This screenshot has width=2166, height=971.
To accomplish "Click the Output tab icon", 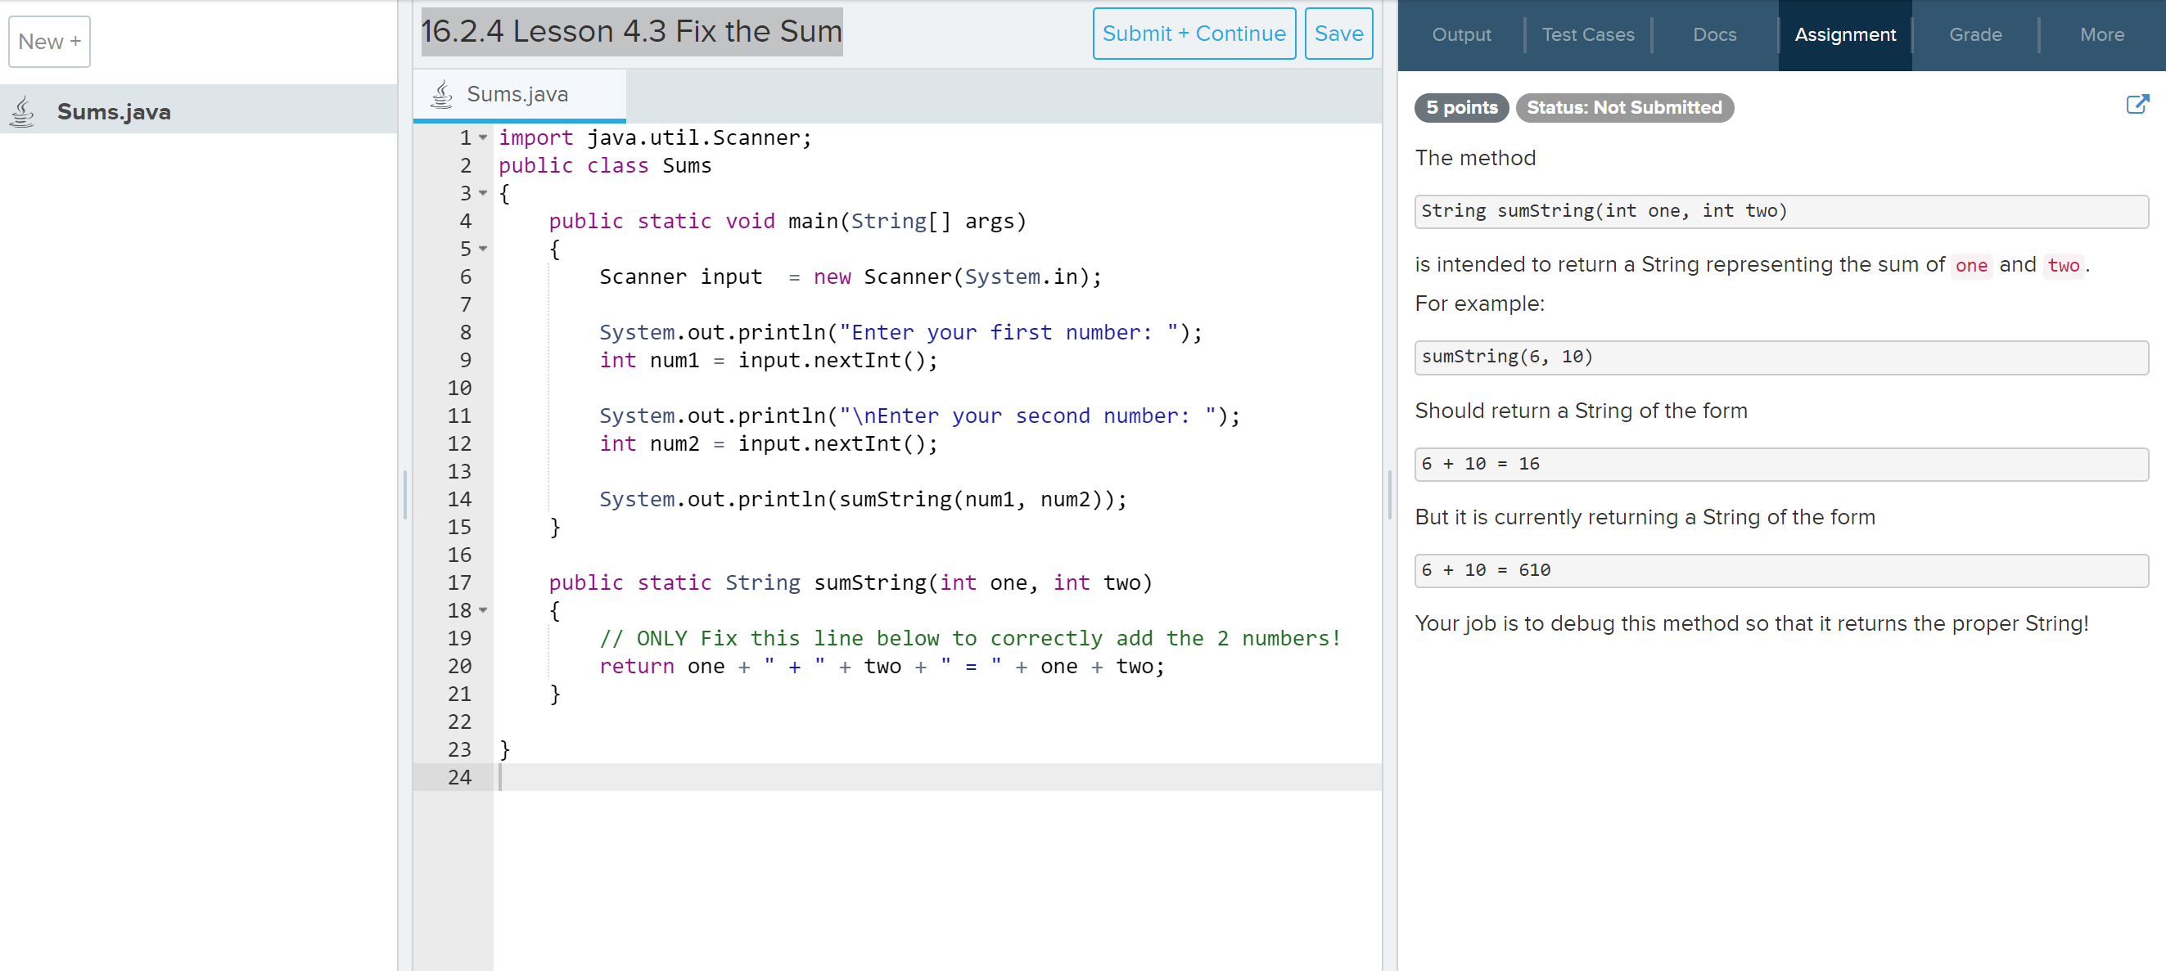I will click(1461, 34).
